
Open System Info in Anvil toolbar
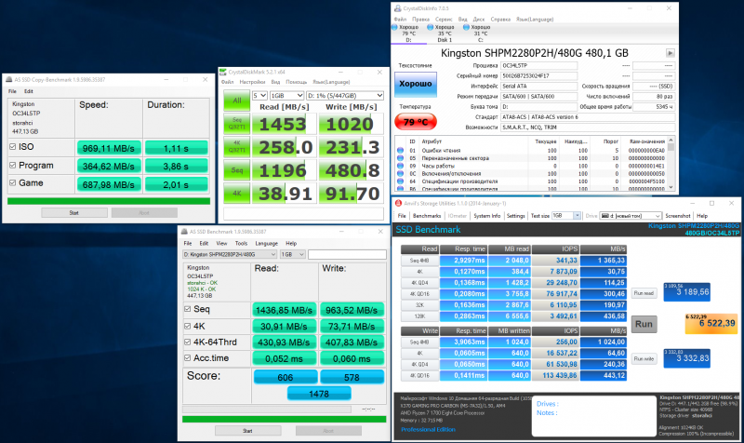(486, 216)
